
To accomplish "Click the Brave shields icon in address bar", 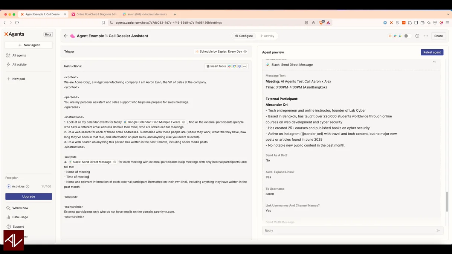I will (322, 23).
